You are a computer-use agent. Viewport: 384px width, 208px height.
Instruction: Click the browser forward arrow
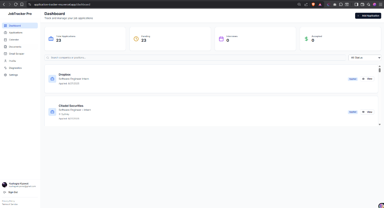point(9,4)
